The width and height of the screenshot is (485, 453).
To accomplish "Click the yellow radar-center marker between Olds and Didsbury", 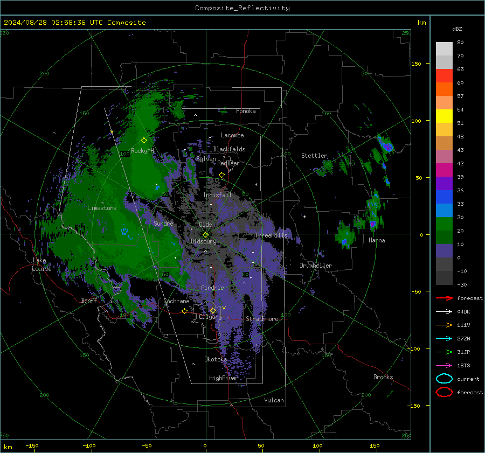I will [205, 235].
